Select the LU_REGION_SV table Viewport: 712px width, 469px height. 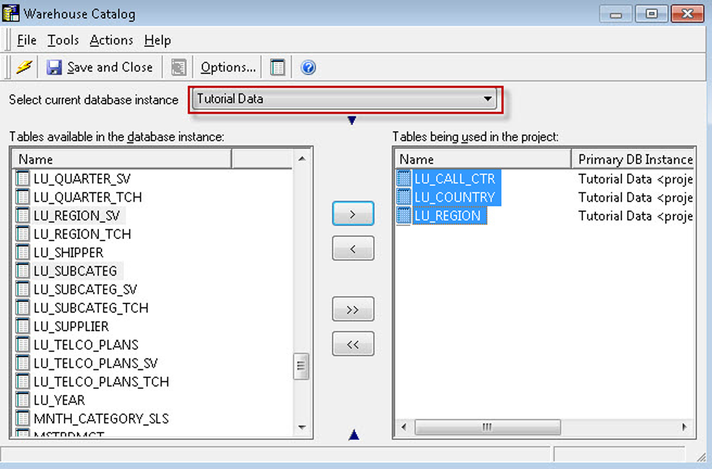point(77,216)
